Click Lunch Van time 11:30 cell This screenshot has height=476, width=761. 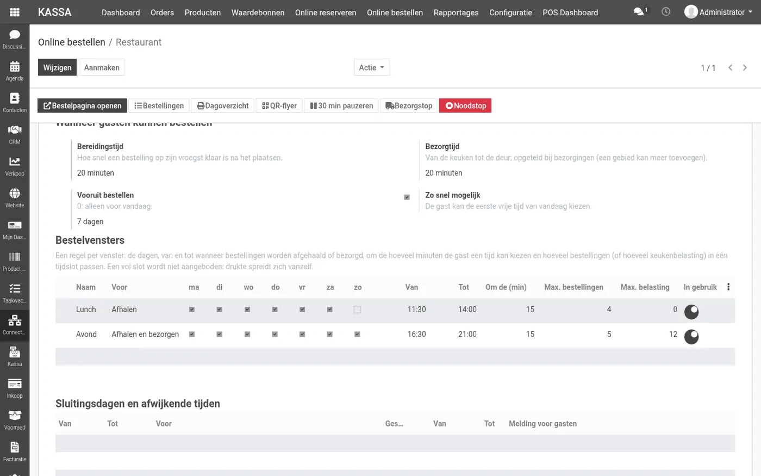[x=417, y=310]
